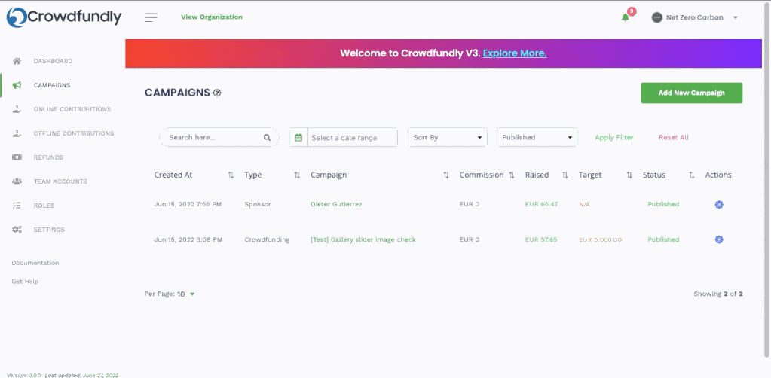The width and height of the screenshot is (771, 378).
Task: Click the Jun 15, 2022 3:08 PM date
Action: pyautogui.click(x=188, y=240)
